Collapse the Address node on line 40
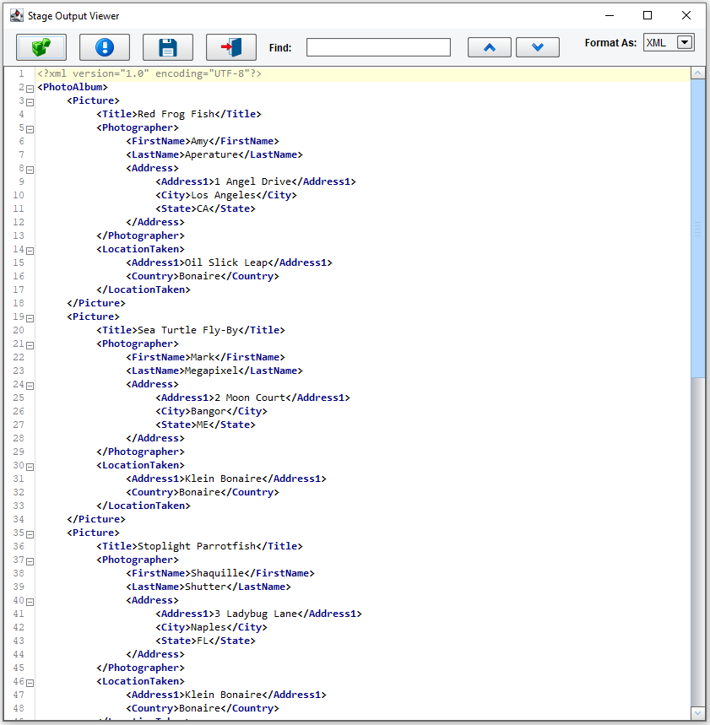This screenshot has width=710, height=725. coord(30,602)
